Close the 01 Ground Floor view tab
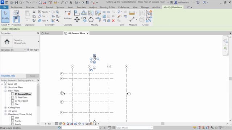Screen dimensions: 232x130 click(88, 33)
